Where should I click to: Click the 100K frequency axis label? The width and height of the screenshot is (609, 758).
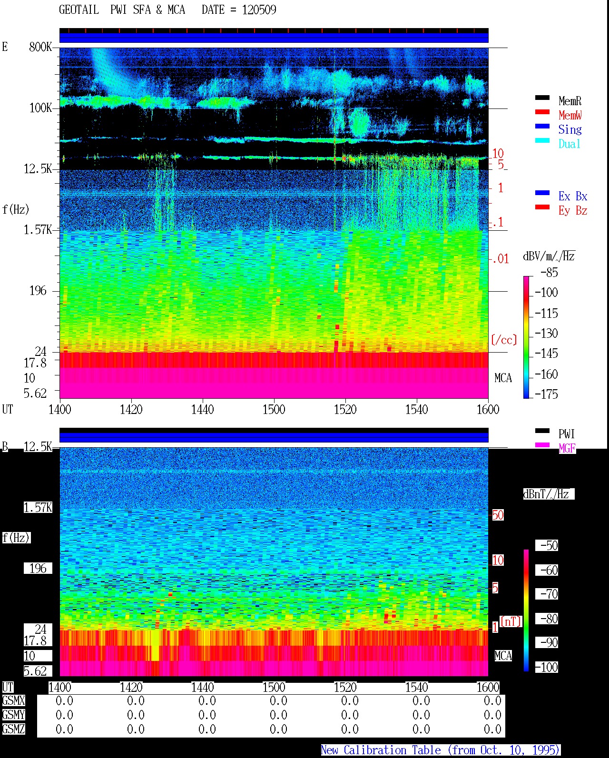click(40, 108)
